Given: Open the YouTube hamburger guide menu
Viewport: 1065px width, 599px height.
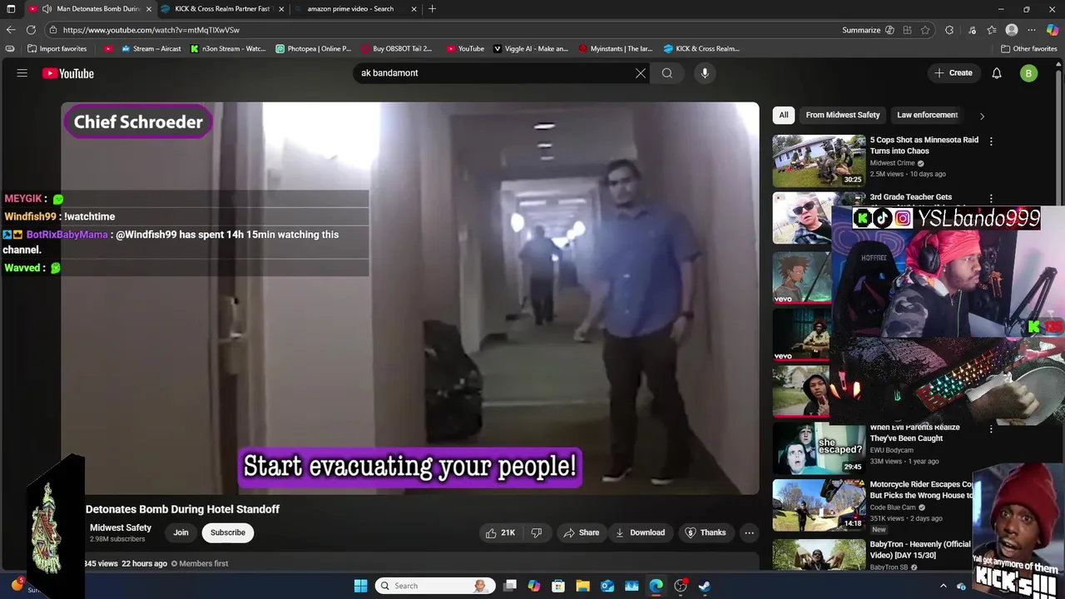Looking at the screenshot, I should pyautogui.click(x=22, y=73).
